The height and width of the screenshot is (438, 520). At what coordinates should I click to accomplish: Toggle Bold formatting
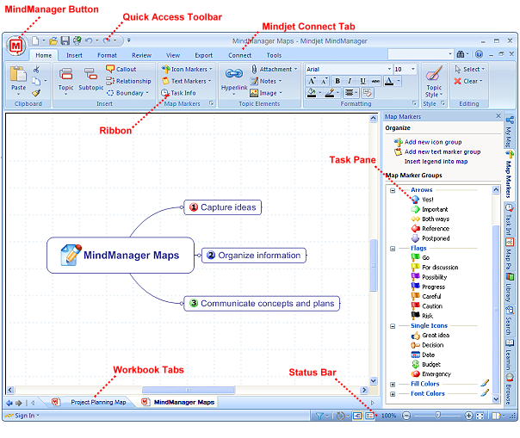337,81
